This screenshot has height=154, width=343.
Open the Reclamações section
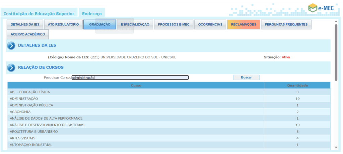tap(244, 25)
